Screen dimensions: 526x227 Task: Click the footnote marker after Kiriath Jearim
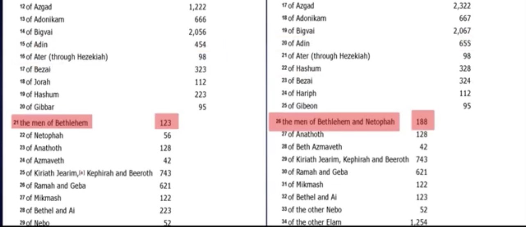point(82,173)
